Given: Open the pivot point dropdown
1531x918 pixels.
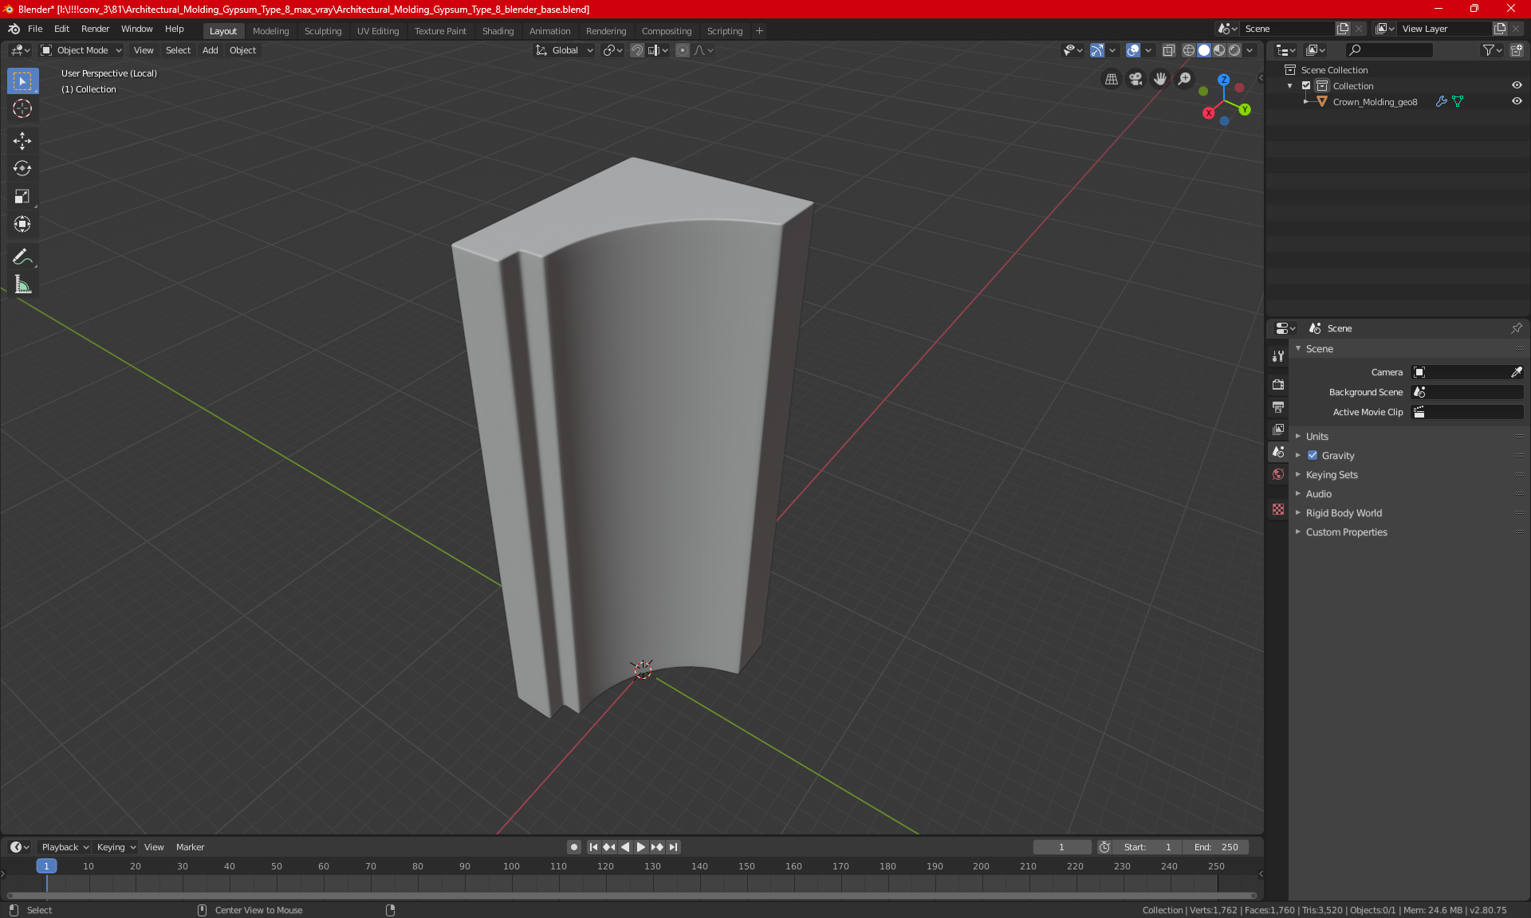Looking at the screenshot, I should click(612, 50).
